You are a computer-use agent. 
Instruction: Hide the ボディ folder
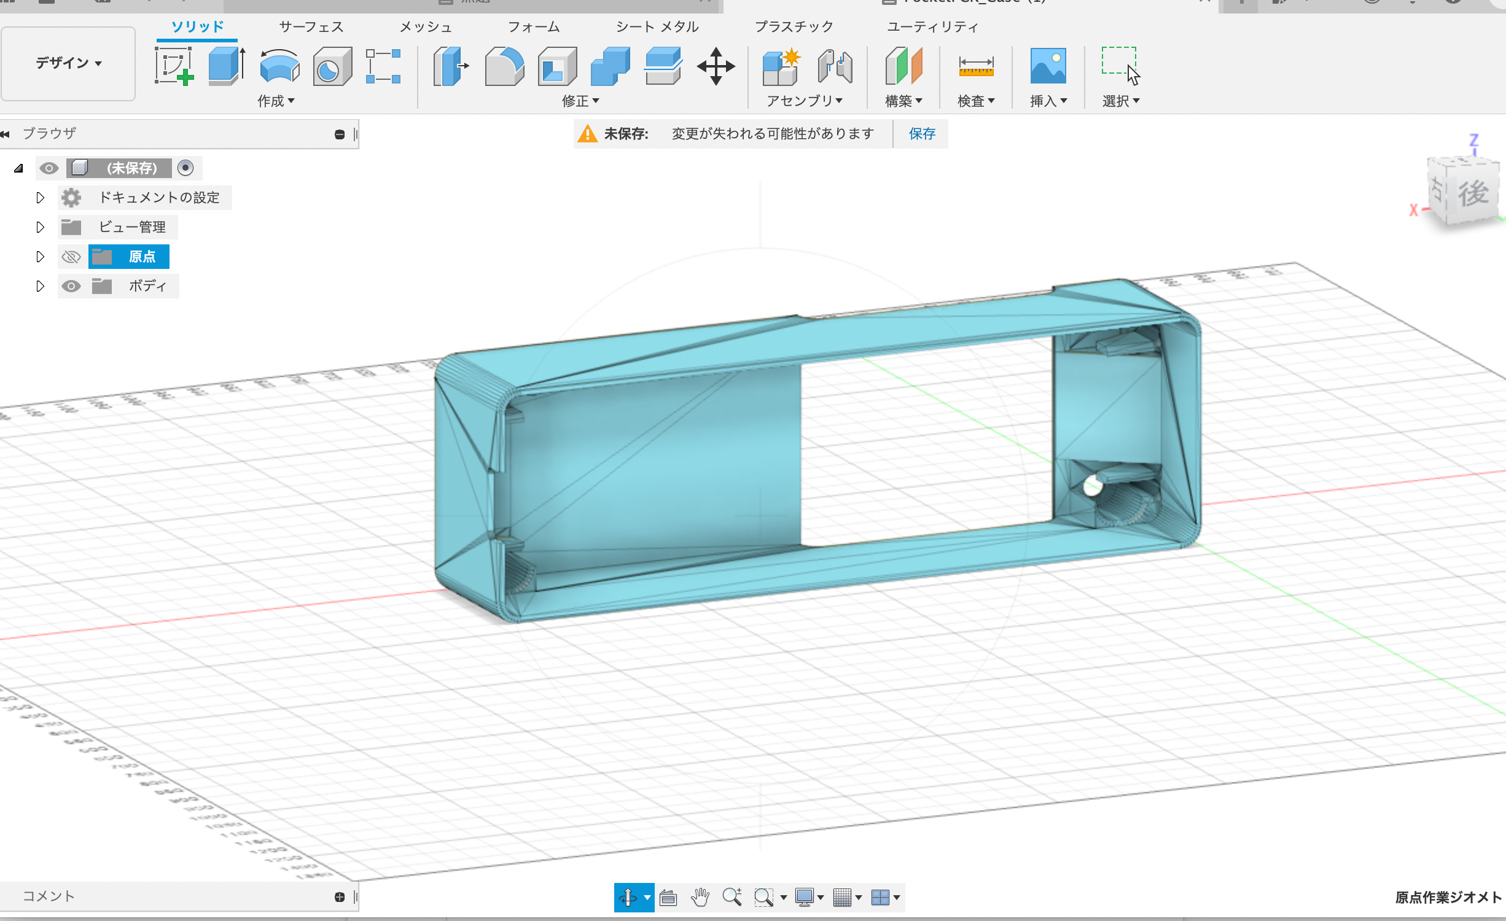71,286
